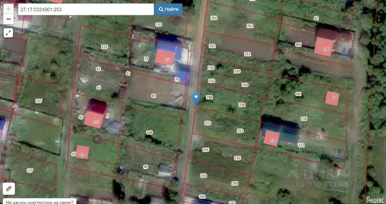
Task: Select parcel label 118
Action: tap(304, 119)
